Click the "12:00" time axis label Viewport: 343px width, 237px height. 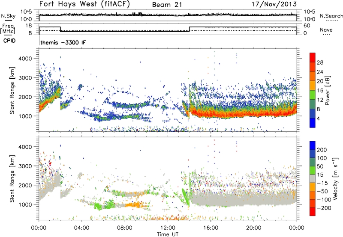point(168,228)
